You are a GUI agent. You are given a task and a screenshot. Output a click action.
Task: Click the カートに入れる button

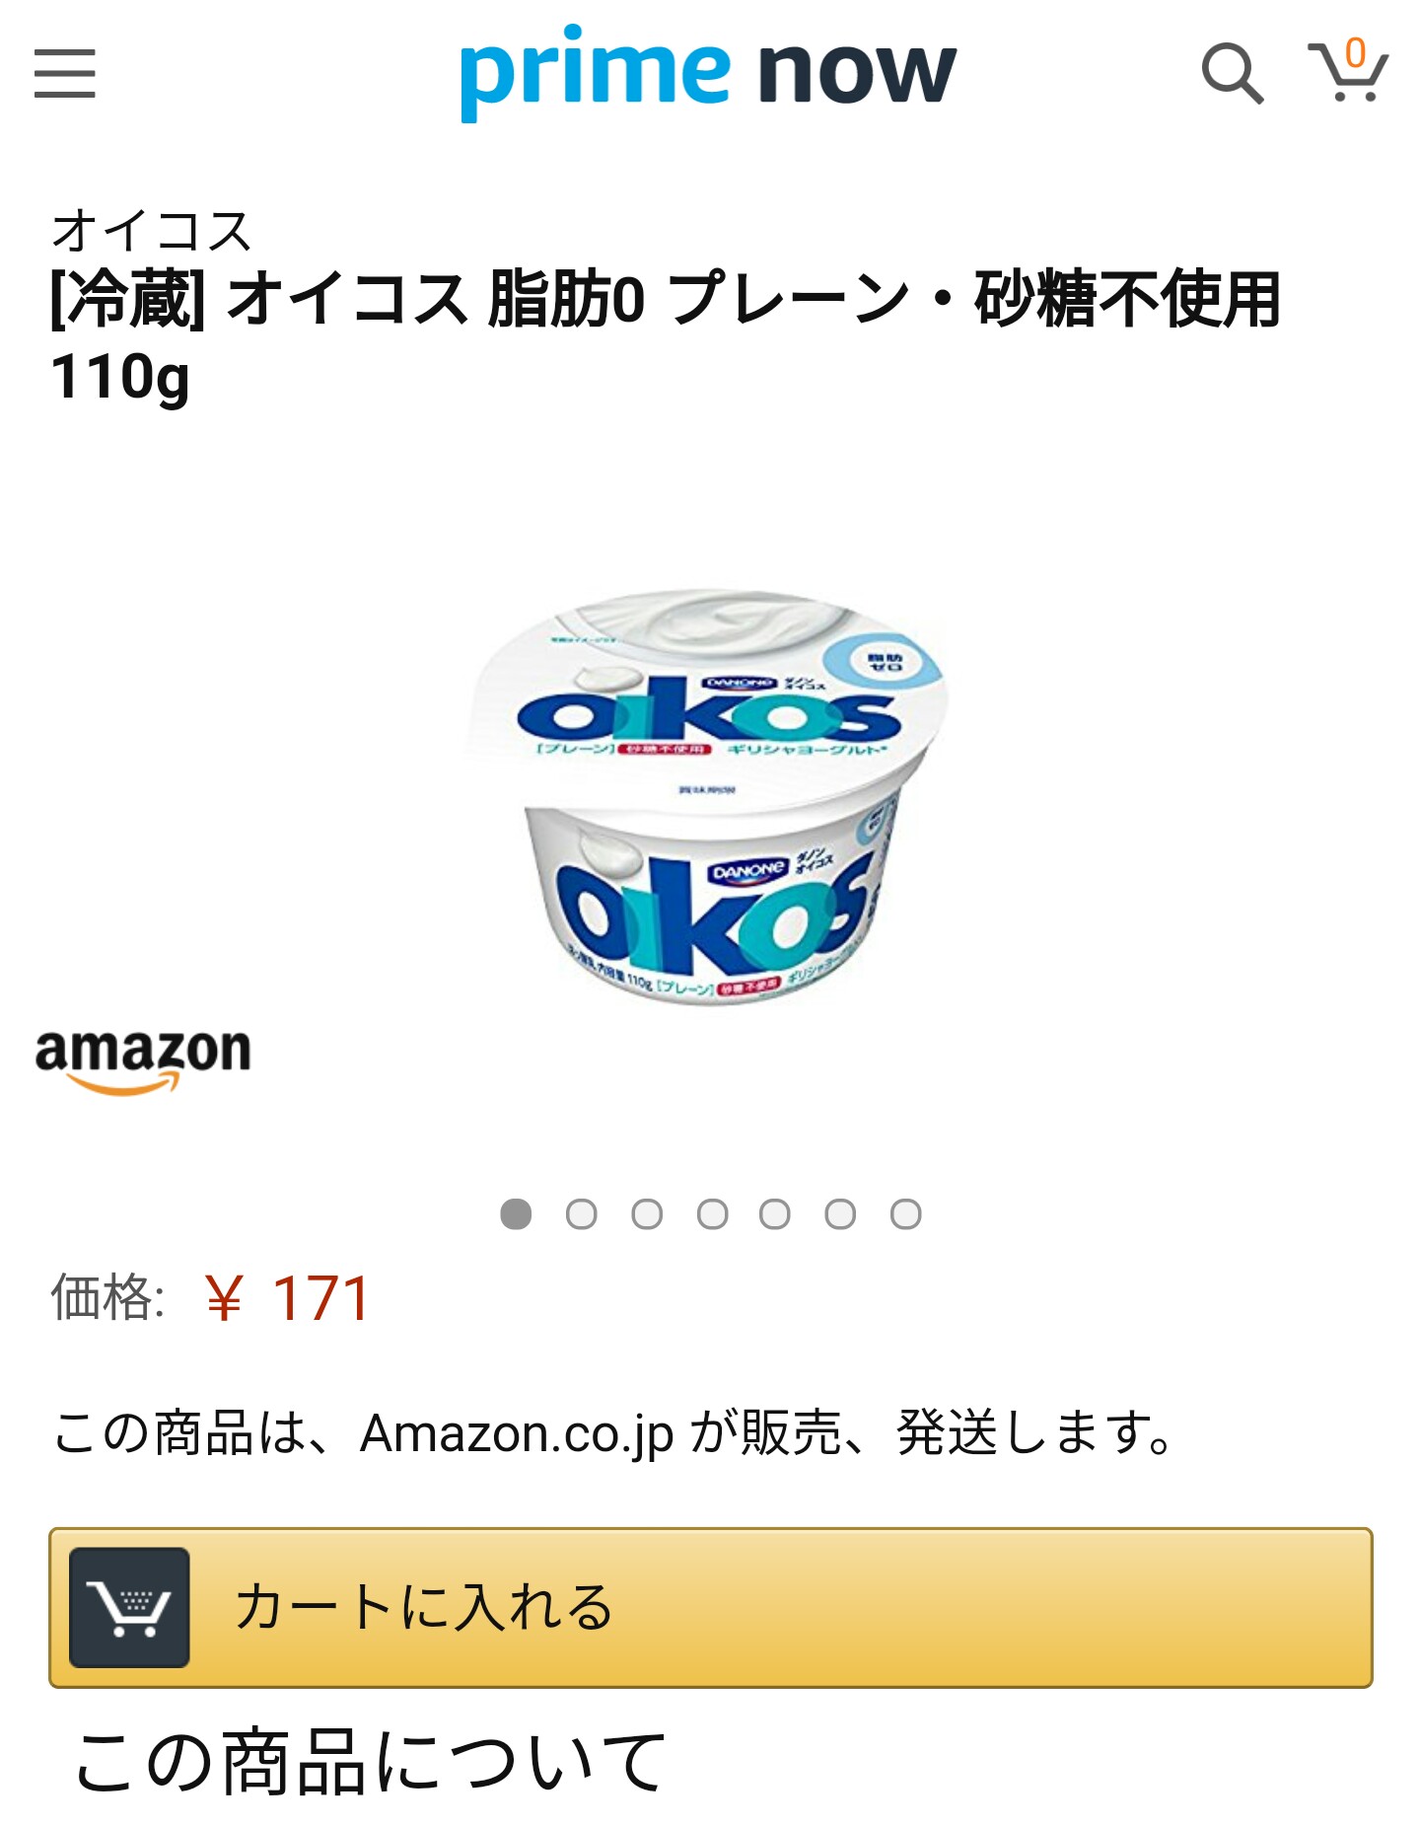tap(710, 1607)
